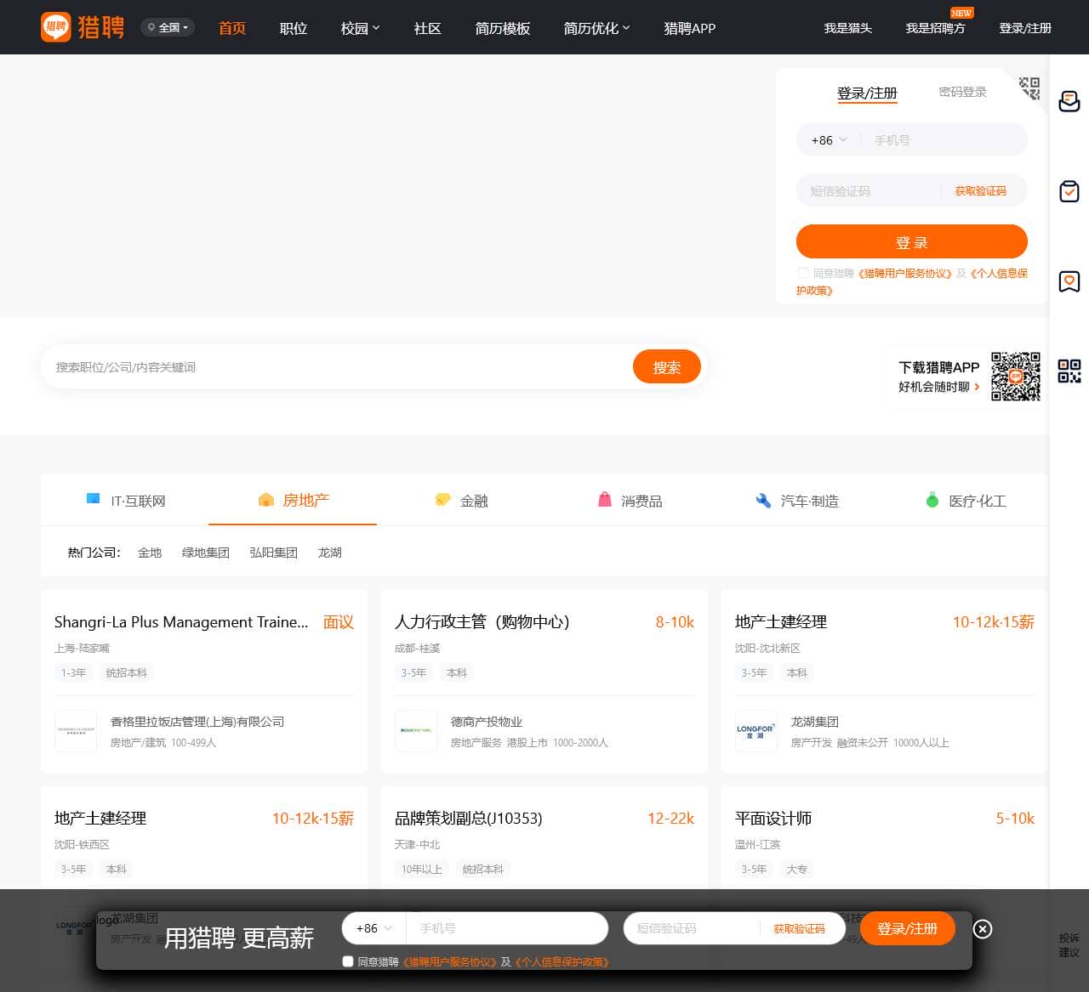Screen dimensions: 1089x992
Task: Click 登录/注册 in top navigation
Action: point(1025,28)
